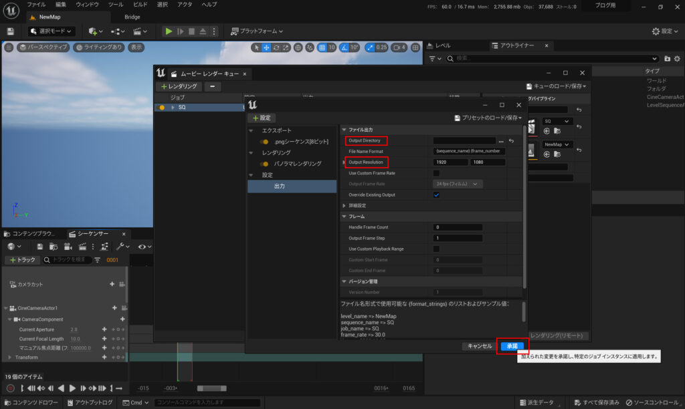Select the translate gizmo tool in viewport
The width and height of the screenshot is (685, 409).
pyautogui.click(x=266, y=47)
